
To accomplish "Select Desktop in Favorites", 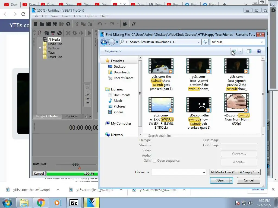I will coord(119,67).
